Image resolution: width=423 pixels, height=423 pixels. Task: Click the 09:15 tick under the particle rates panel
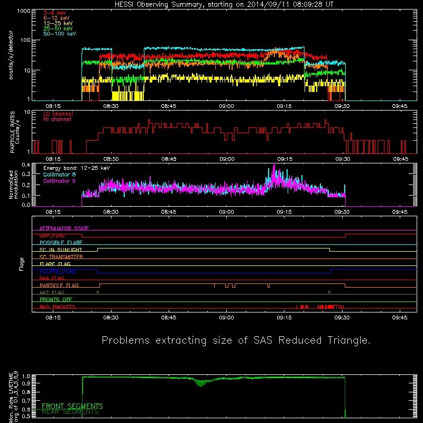(x=284, y=159)
